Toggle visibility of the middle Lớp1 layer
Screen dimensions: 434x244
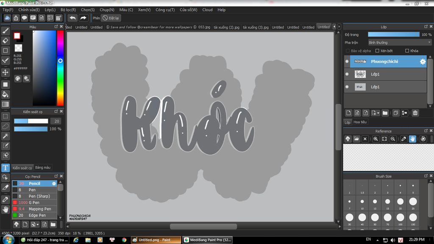[347, 74]
